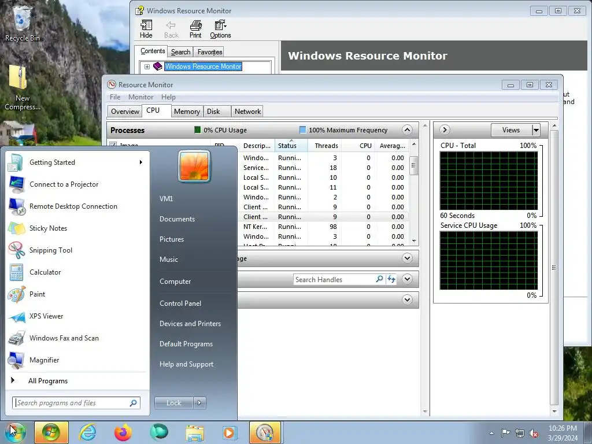Image resolution: width=592 pixels, height=444 pixels.
Task: Open Windows Media Player from taskbar
Action: (229, 432)
